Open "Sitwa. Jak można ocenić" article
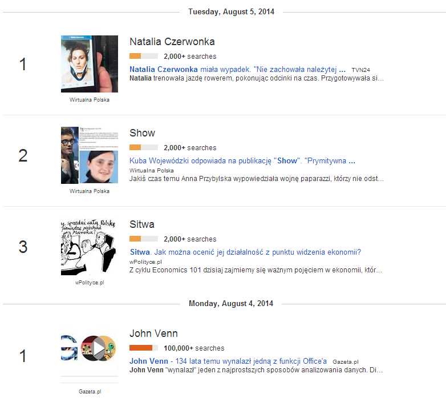The width and height of the screenshot is (446, 402). coord(245,252)
